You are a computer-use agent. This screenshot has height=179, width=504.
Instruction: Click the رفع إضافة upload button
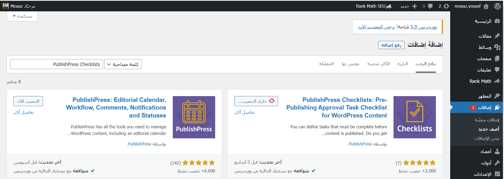coord(391,45)
